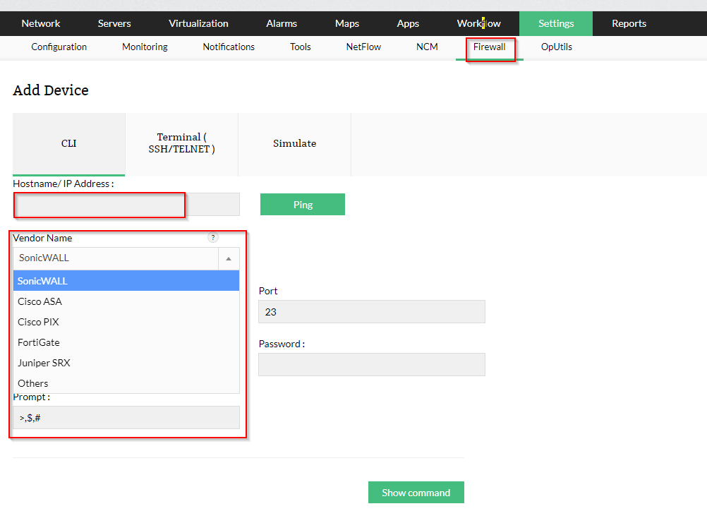Screen dimensions: 707x511
Task: Switch to Configuration sub-tab
Action: tap(59, 47)
